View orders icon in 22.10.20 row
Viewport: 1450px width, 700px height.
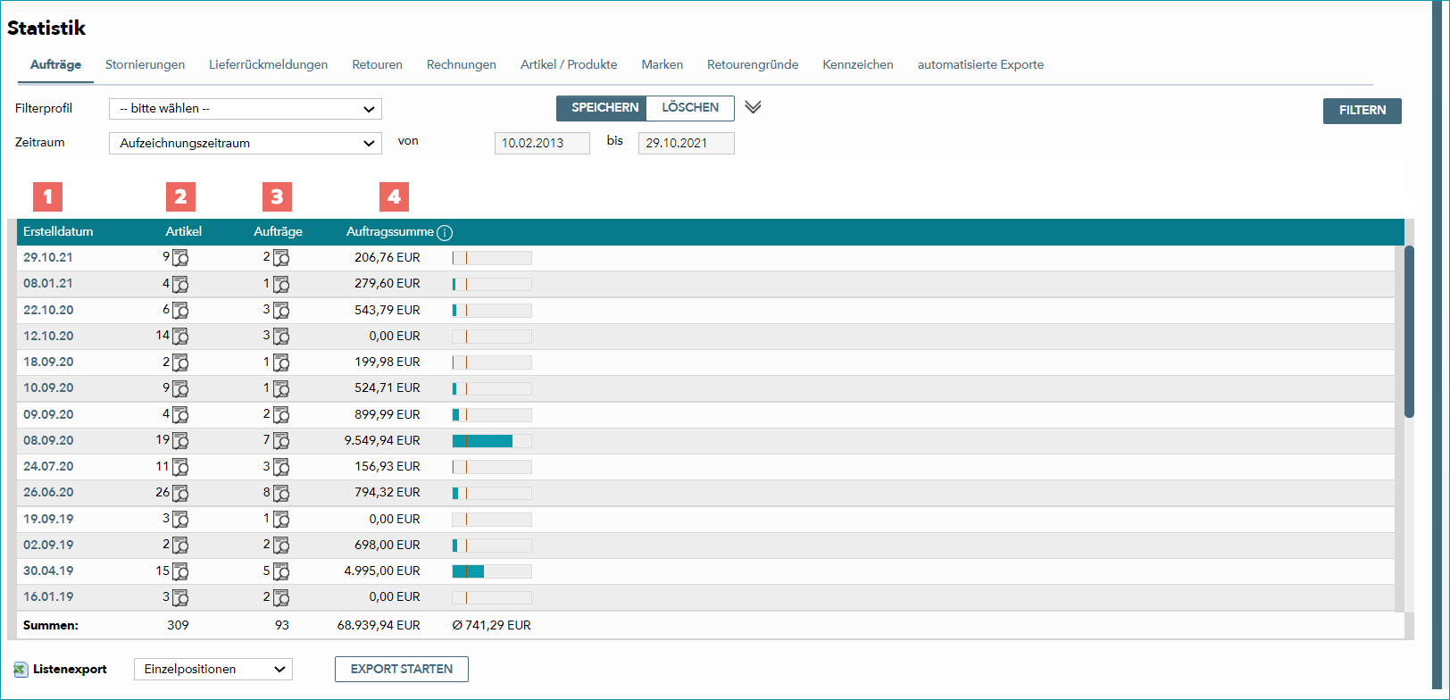pyautogui.click(x=281, y=311)
